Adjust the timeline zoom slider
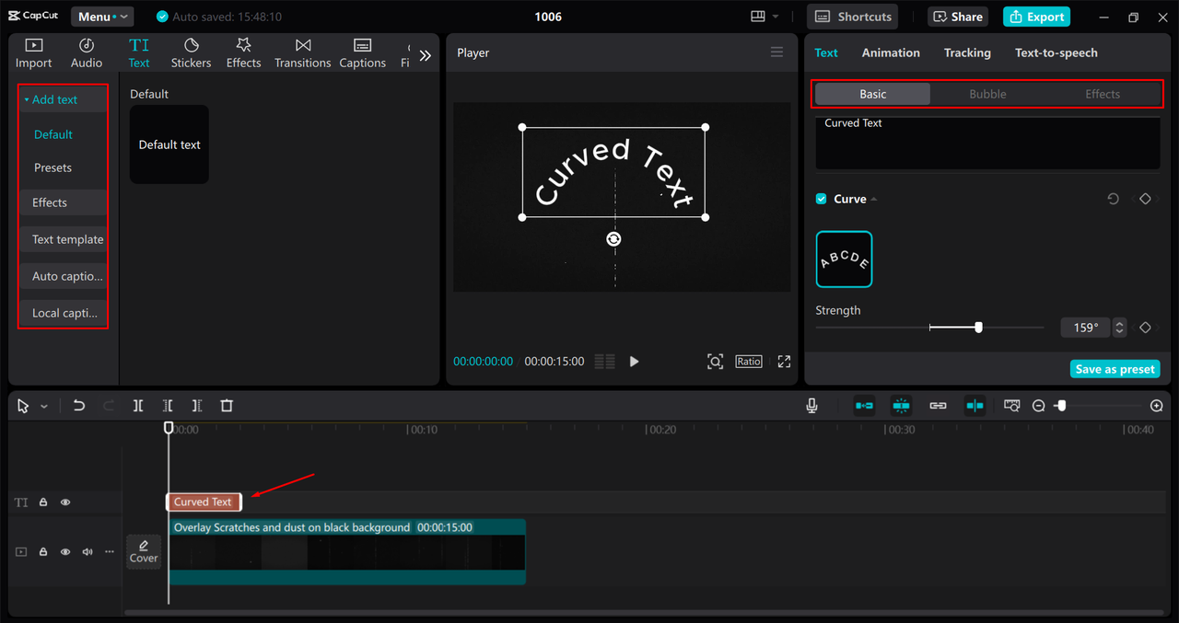1179x623 pixels. [x=1061, y=406]
